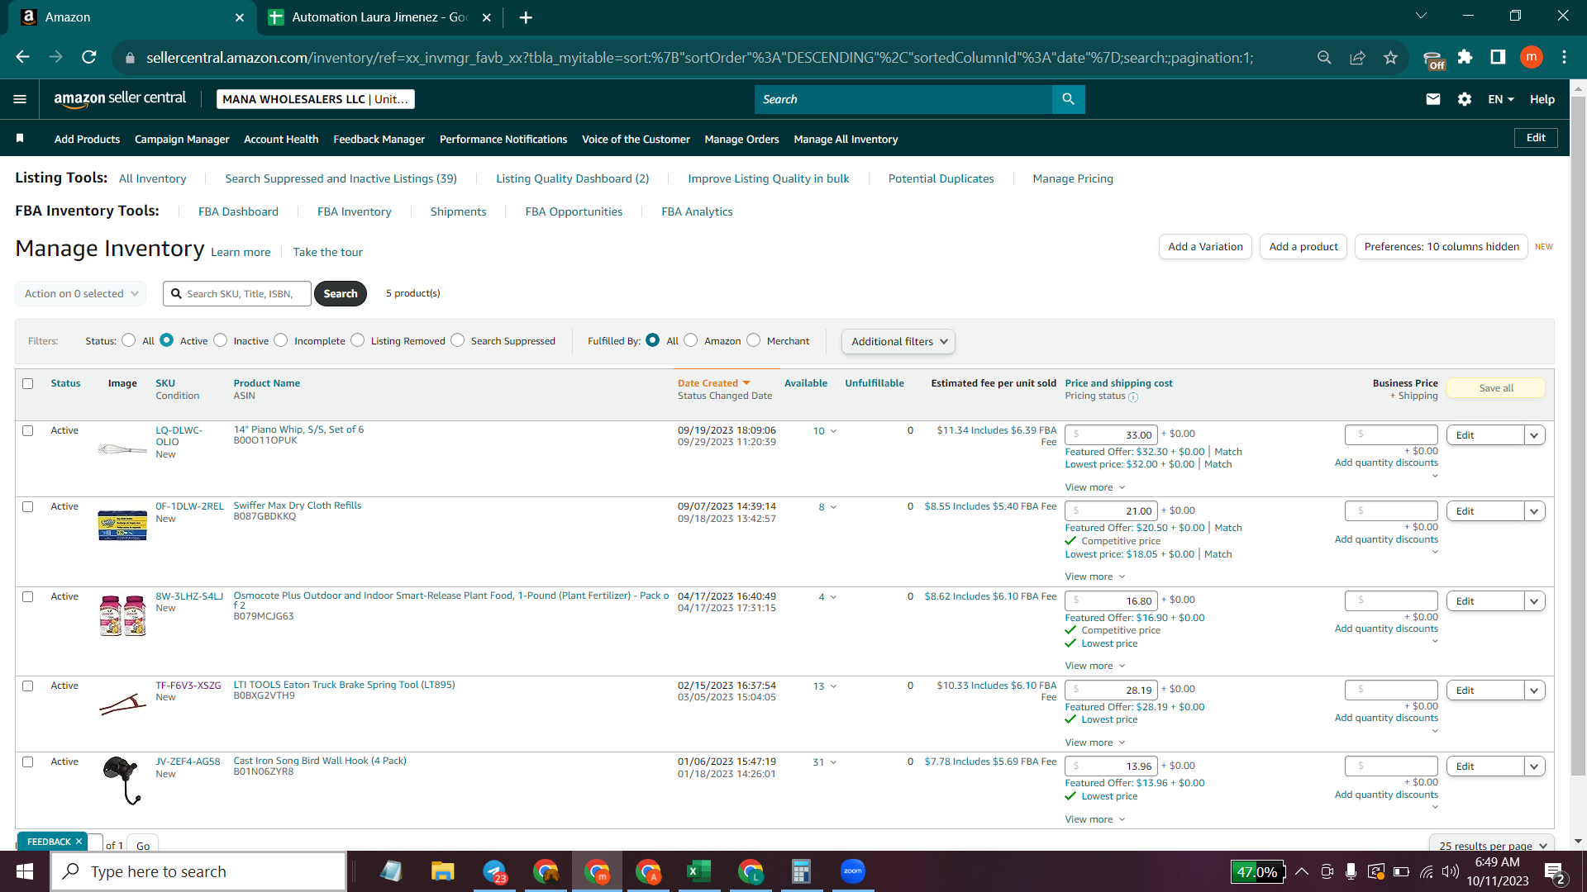Screen dimensions: 1587x892
Task: Expand View more under the Cast Iron Hook price
Action: [1095, 819]
